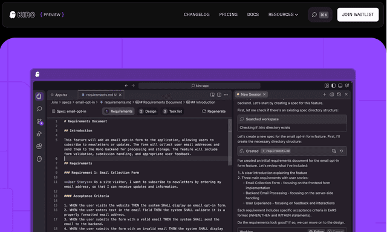The height and width of the screenshot is (232, 387).
Task: Open the DOCS link in the header
Action: [253, 15]
